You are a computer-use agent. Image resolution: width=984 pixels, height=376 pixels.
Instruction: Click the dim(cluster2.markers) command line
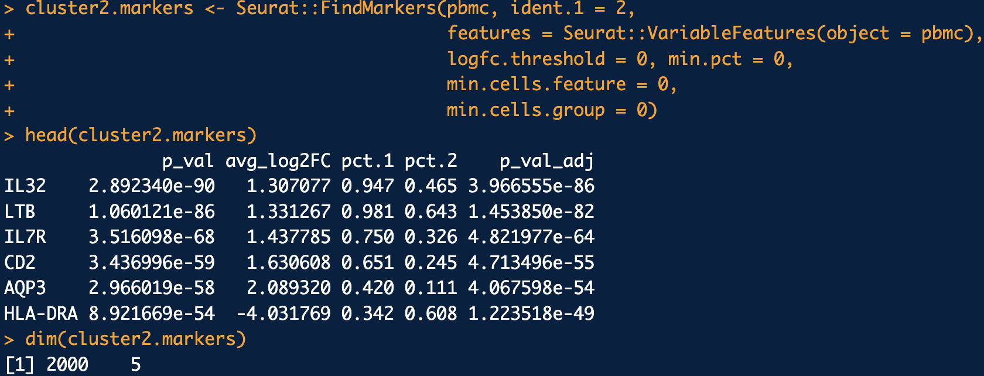[x=135, y=339]
